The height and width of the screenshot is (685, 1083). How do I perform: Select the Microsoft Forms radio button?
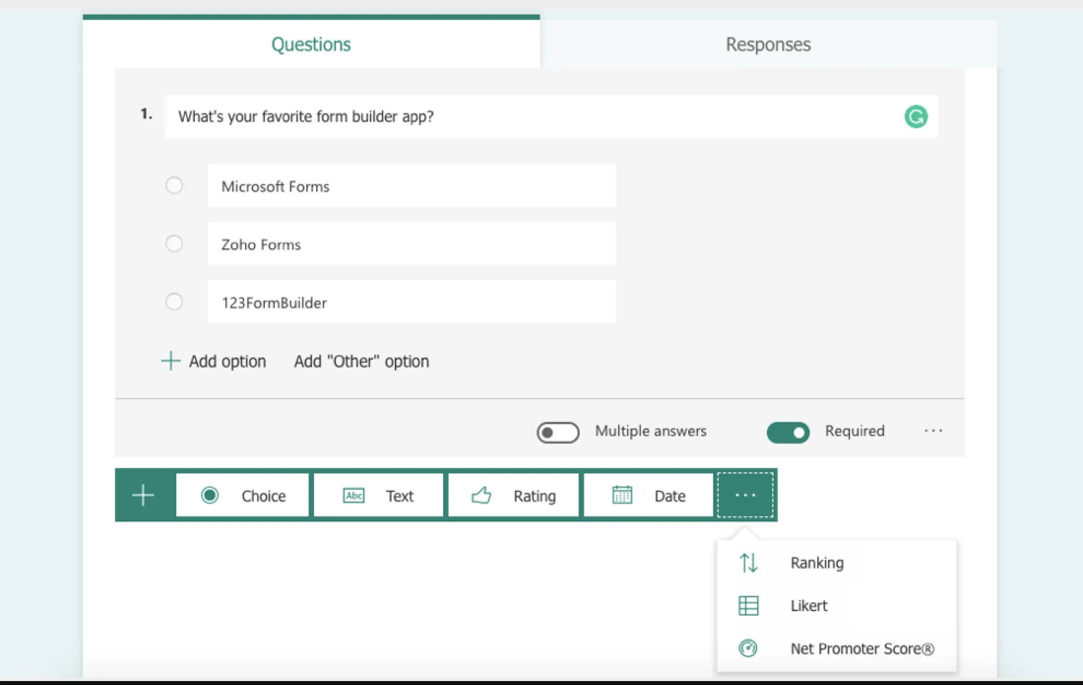[x=174, y=186]
